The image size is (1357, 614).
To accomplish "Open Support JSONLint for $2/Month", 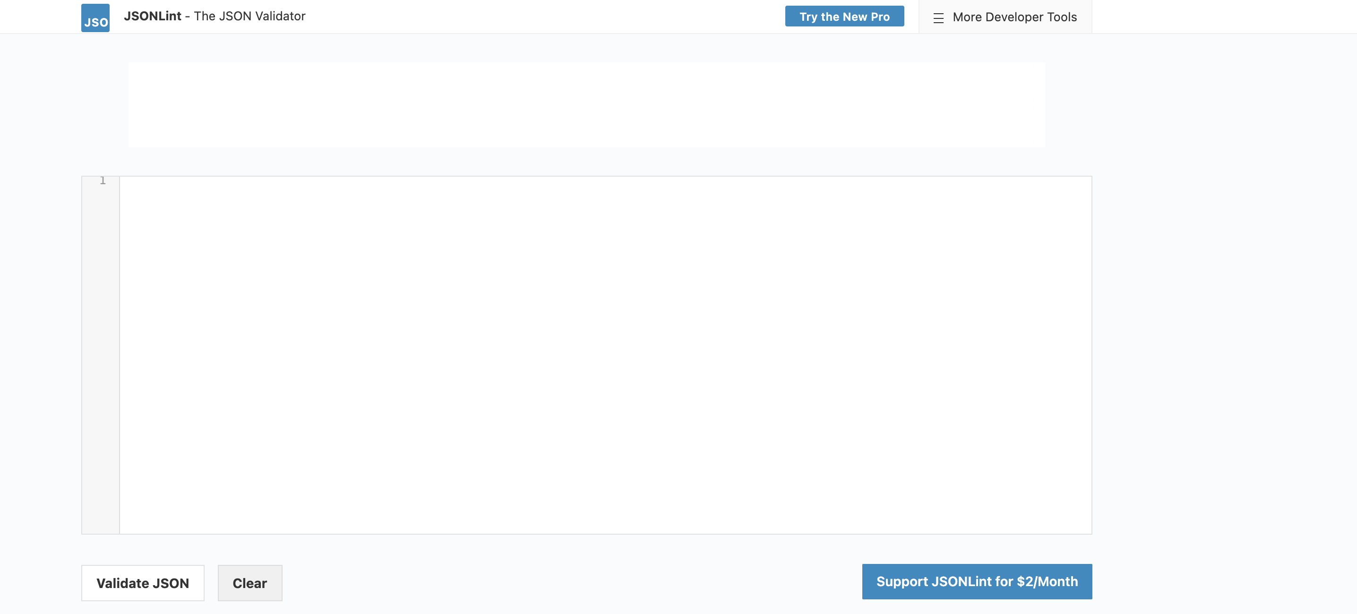I will coord(976,581).
